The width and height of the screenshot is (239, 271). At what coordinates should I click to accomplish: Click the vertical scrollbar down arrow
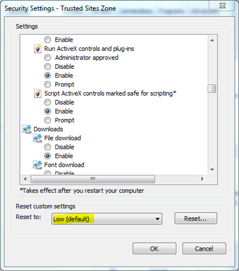[x=212, y=170]
